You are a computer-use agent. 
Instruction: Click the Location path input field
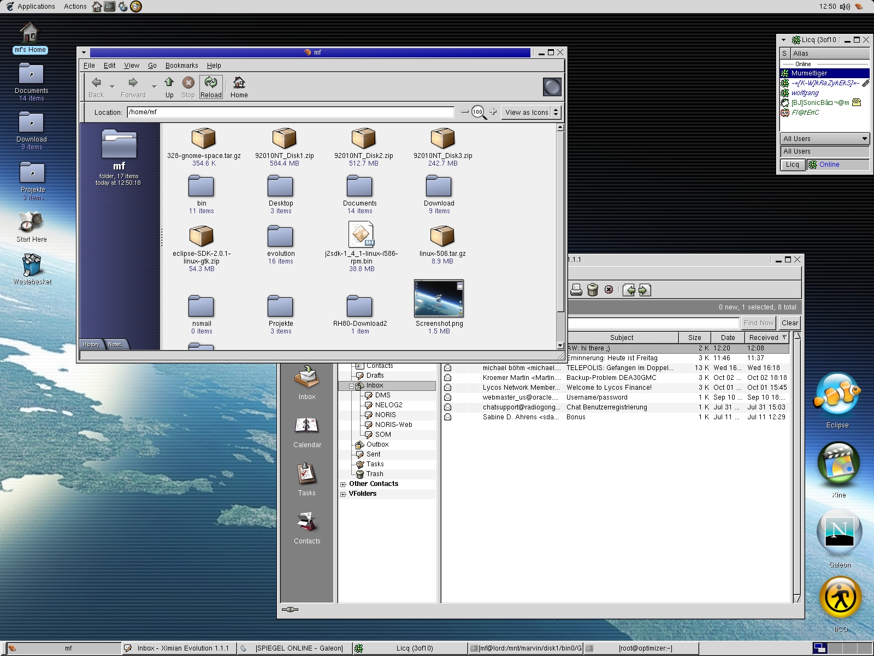(x=291, y=112)
